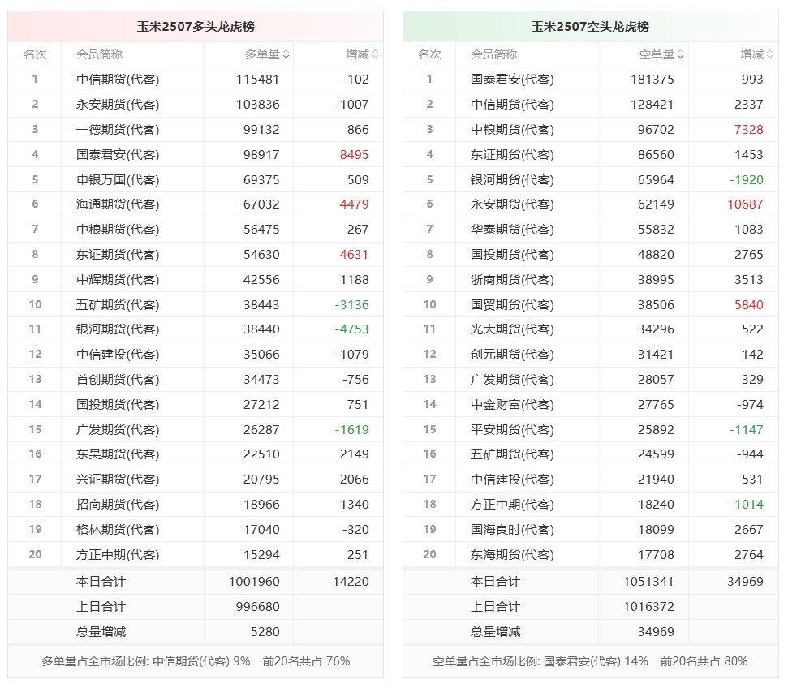788x684 pixels.
Task: Select the 玉米2507空头龙虎榜 title
Action: (x=590, y=26)
